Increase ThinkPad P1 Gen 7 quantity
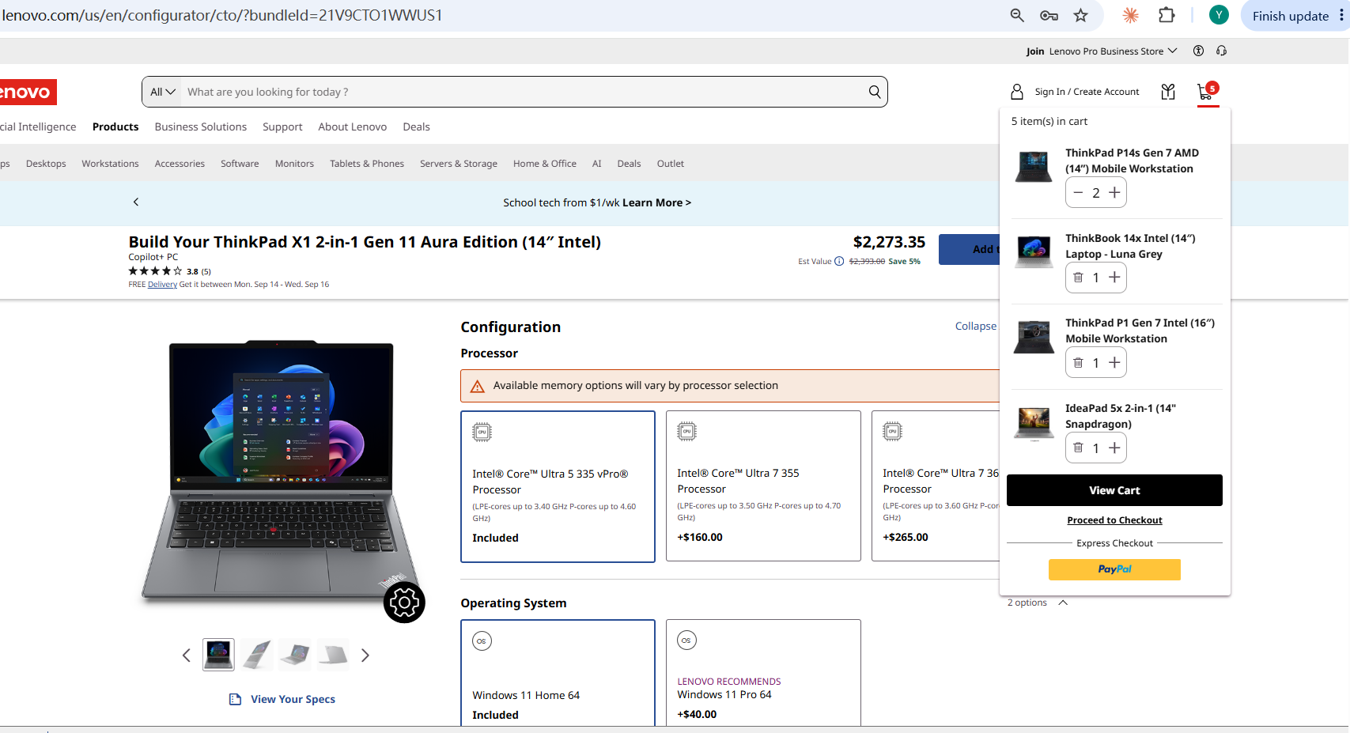This screenshot has width=1350, height=733. [1114, 363]
